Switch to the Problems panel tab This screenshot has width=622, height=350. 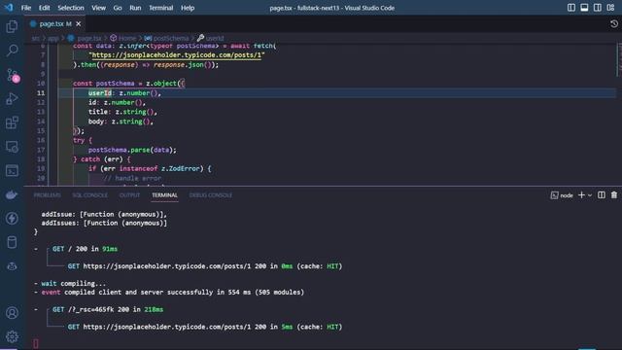48,195
